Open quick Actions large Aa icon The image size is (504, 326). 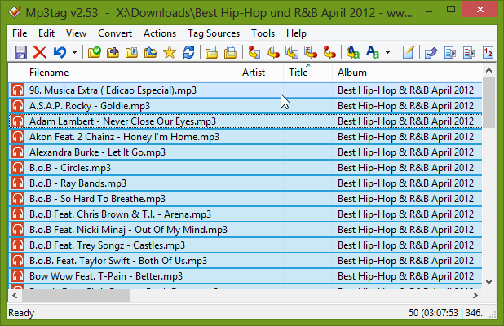click(x=372, y=52)
